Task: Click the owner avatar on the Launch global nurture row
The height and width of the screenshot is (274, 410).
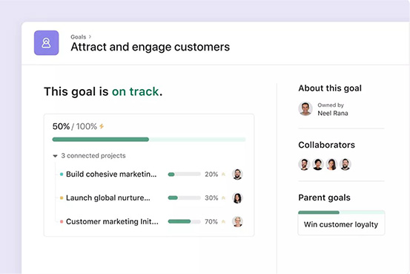Action: [237, 198]
